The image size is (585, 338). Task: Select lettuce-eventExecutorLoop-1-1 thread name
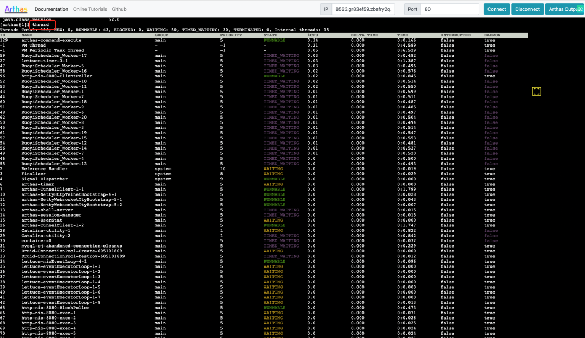click(61, 266)
